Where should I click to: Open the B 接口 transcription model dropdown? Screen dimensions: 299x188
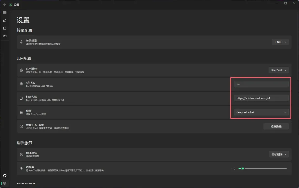coord(280,42)
